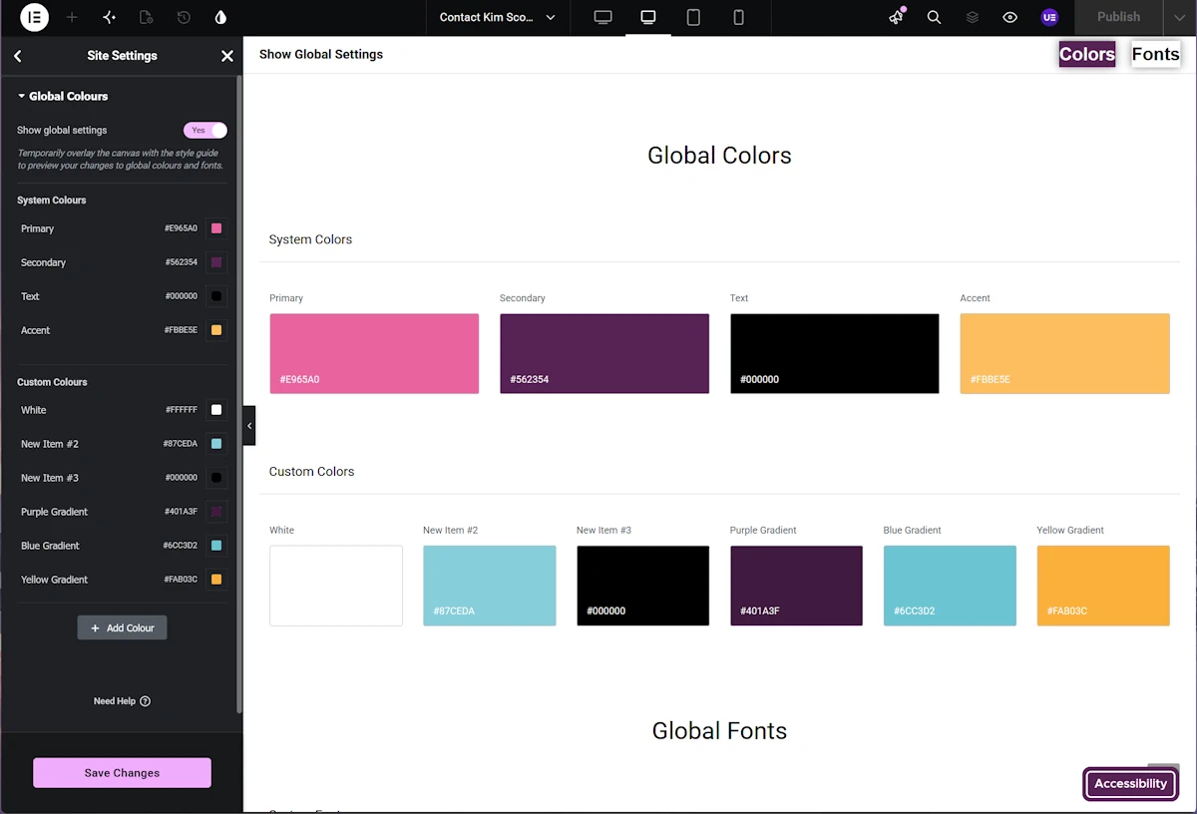Open the Elementor logo menu

click(34, 17)
